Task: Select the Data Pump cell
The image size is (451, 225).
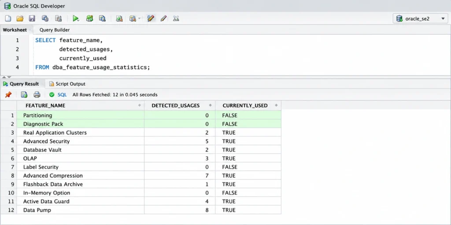Action: click(81, 210)
